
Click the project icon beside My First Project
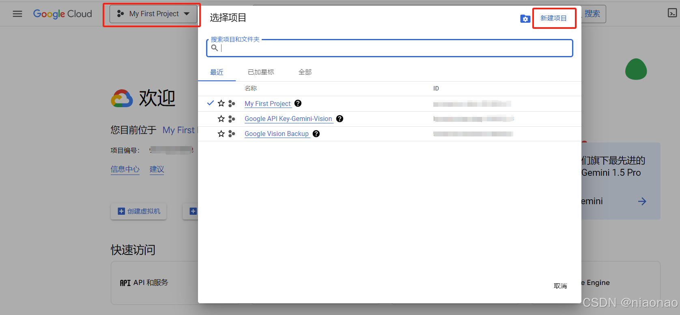(x=232, y=104)
